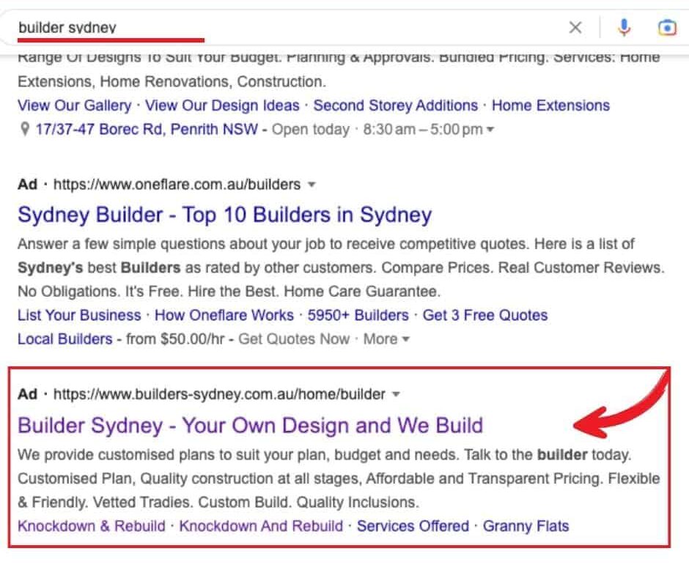Image resolution: width=689 pixels, height=573 pixels.
Task: Visit the Granny Flats sitelink
Action: coord(526,526)
